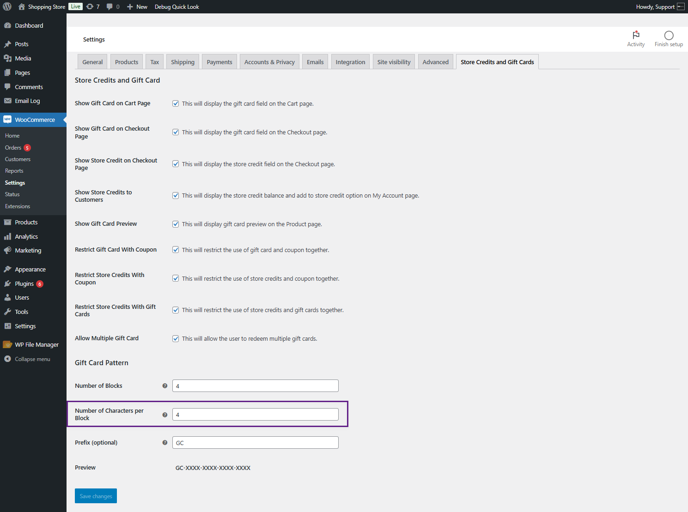Switch to the Site visibility tab

point(394,62)
